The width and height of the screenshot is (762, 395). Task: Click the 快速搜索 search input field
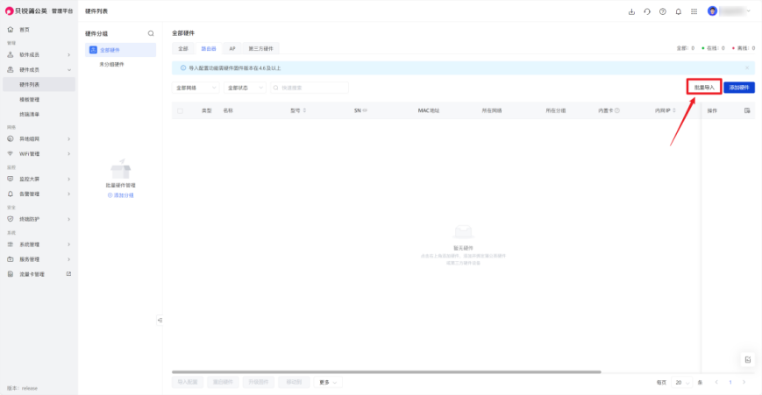coord(311,88)
